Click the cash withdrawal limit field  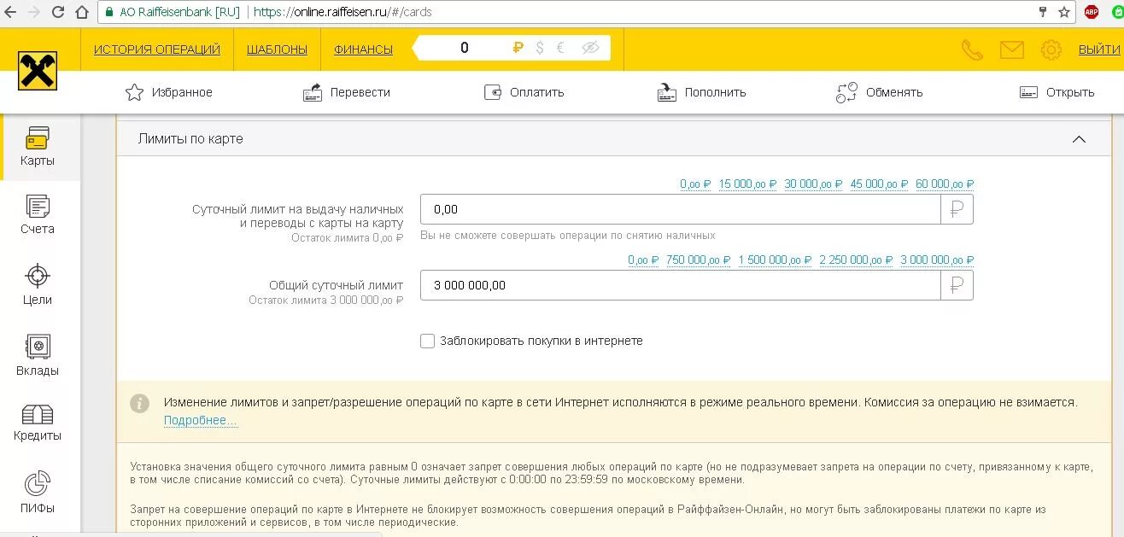pos(681,209)
